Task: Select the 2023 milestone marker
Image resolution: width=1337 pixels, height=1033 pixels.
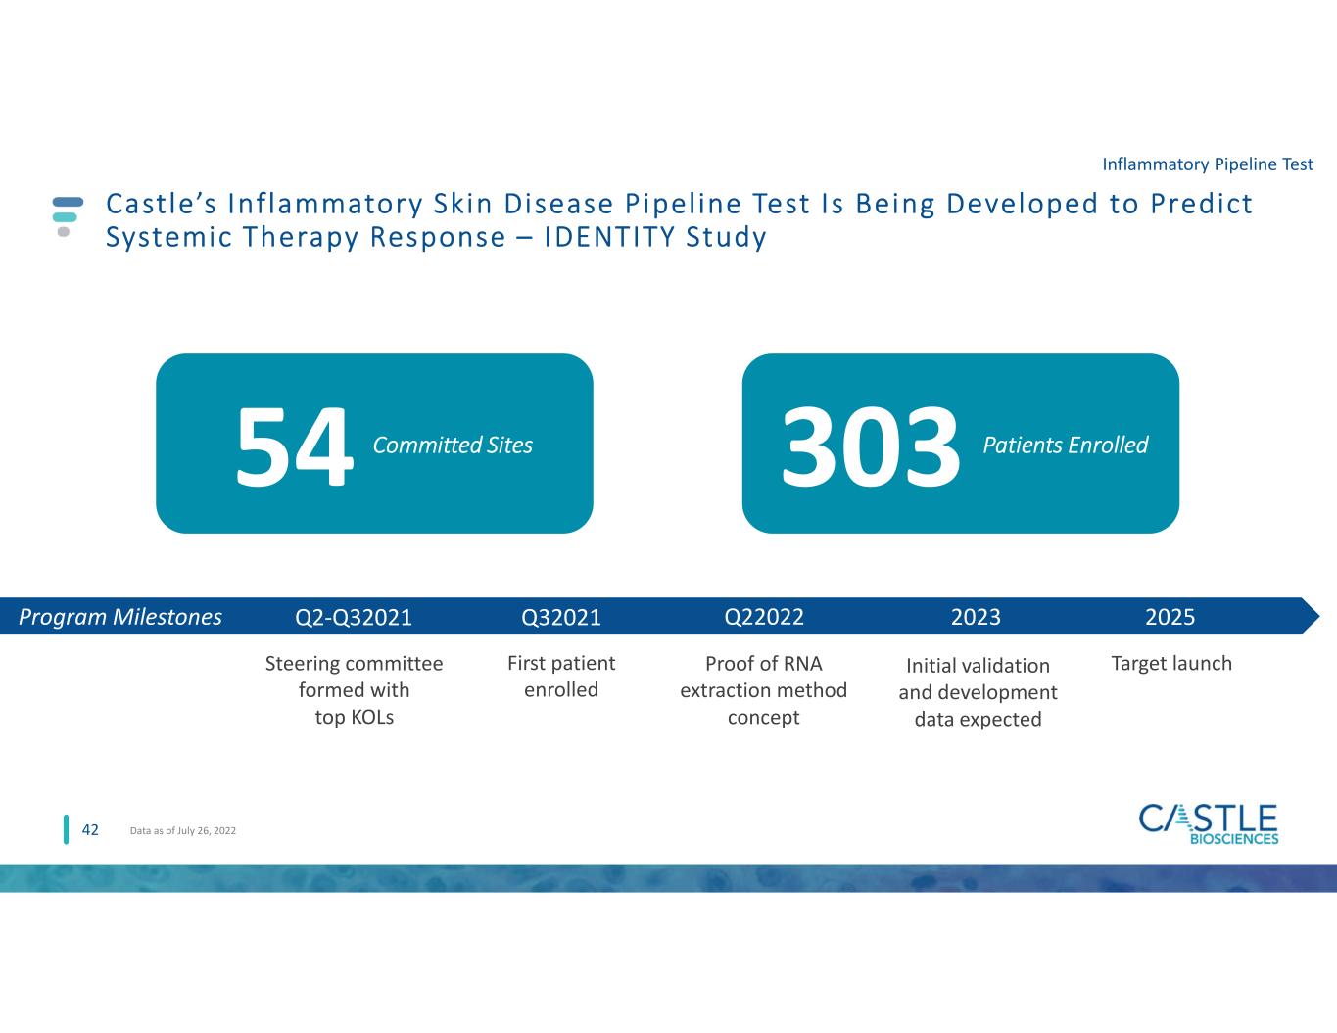Action: click(976, 617)
